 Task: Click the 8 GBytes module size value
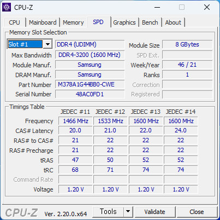pyautogui.click(x=187, y=44)
